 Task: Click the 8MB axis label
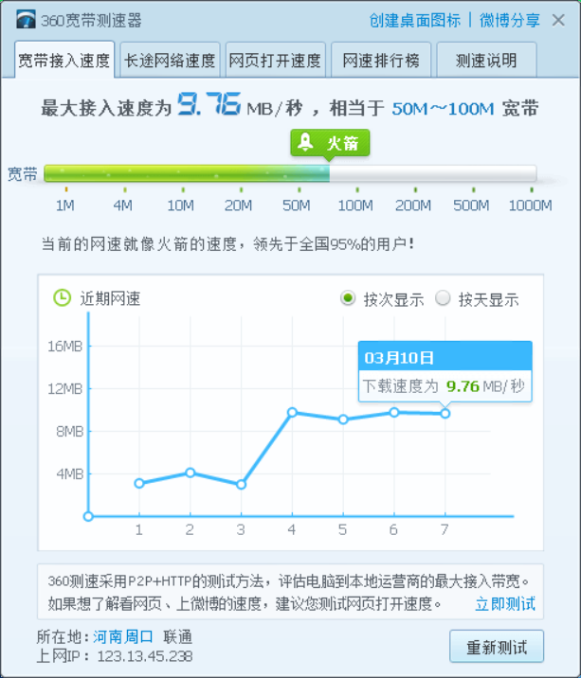pyautogui.click(x=70, y=432)
